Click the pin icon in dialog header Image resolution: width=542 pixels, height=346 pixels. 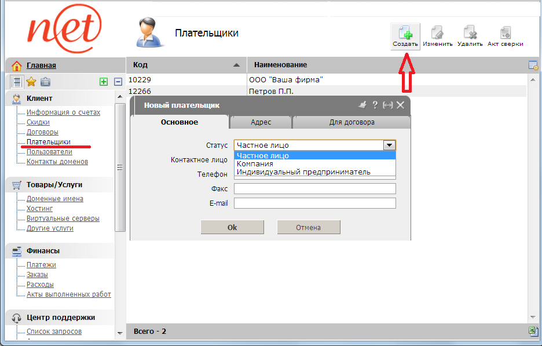363,105
